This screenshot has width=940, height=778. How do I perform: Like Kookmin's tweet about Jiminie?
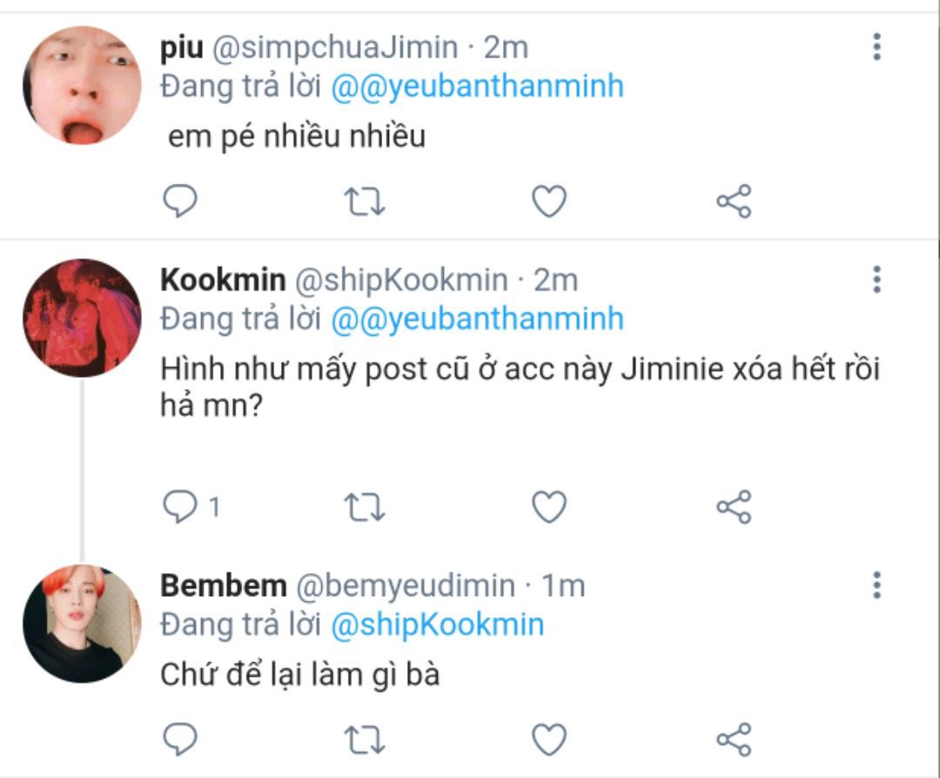tap(549, 506)
